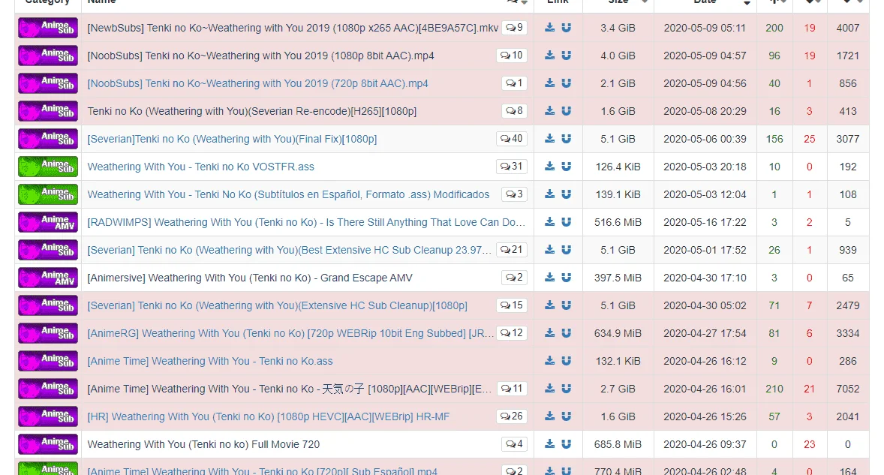884x475 pixels.
Task: Open the 21 comments on Best Extensive HC Sub Cleanup
Action: click(x=511, y=249)
